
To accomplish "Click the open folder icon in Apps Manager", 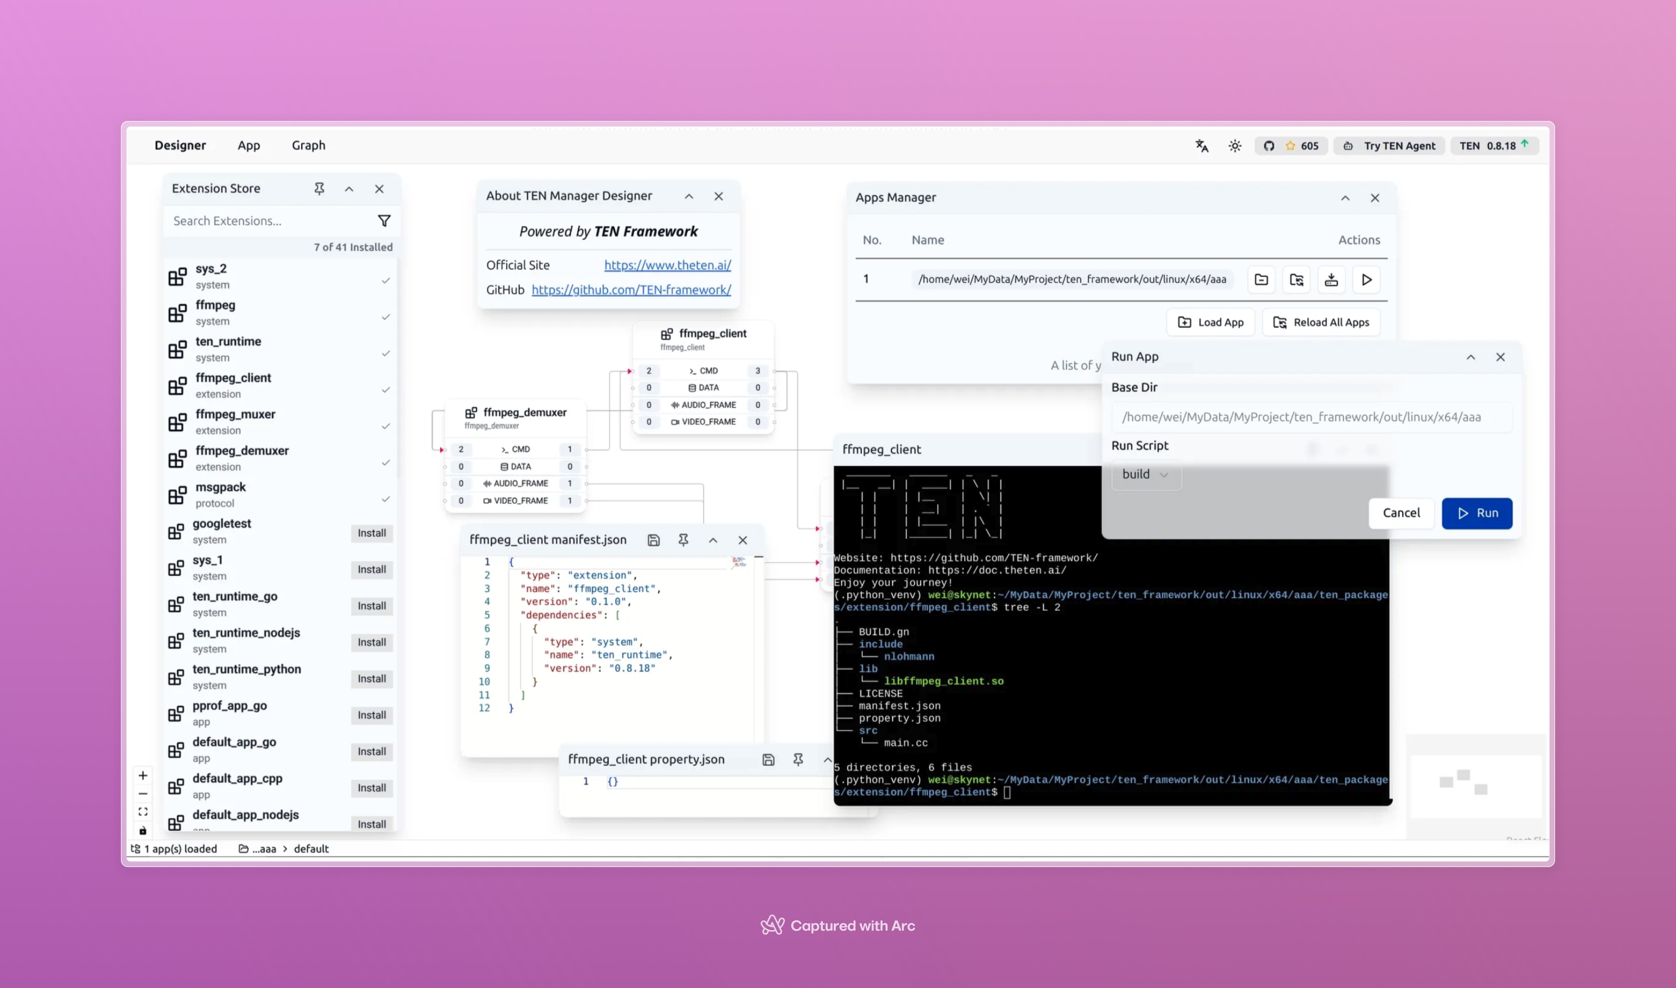I will tap(1262, 279).
